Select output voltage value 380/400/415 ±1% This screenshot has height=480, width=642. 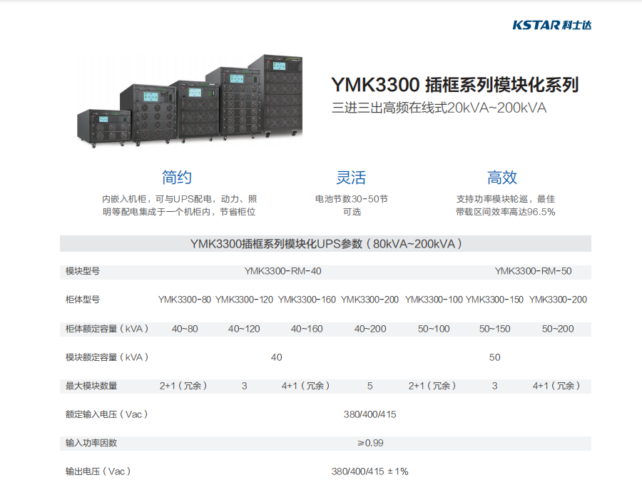coord(370,471)
